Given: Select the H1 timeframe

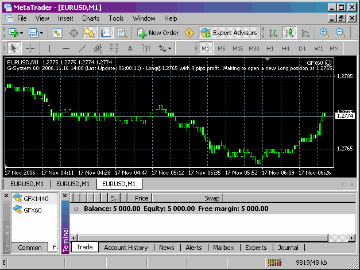Looking at the screenshot, I should 270,48.
